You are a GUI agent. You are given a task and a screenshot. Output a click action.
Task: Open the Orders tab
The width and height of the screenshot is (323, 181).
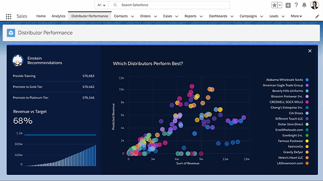[145, 16]
